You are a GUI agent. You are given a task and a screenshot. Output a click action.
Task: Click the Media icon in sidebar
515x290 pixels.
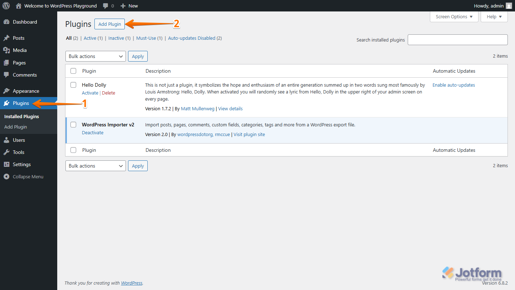[6, 50]
